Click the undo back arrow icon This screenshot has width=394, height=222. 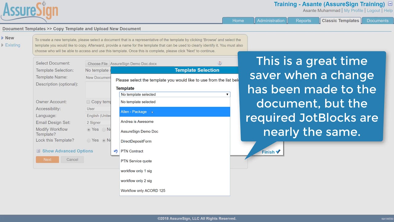tap(115, 151)
